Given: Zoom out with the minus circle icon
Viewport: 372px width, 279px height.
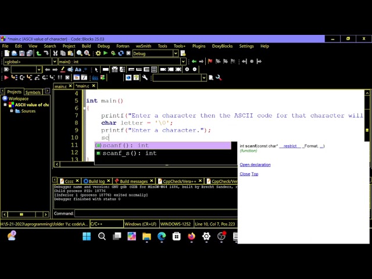Looking at the screenshot, I should click(195, 69).
